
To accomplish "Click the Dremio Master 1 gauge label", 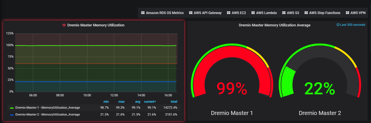I will [232, 113].
